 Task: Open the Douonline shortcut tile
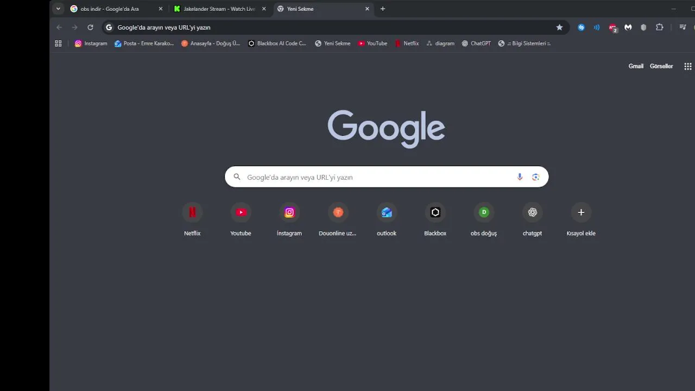click(338, 220)
